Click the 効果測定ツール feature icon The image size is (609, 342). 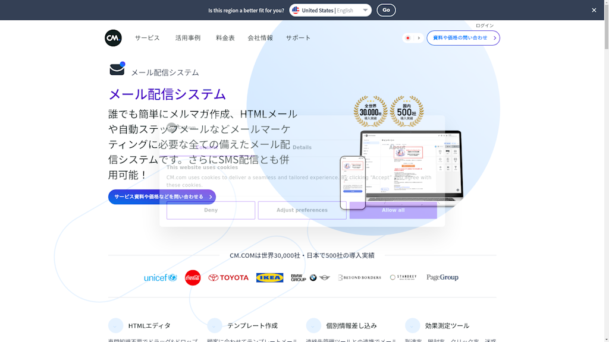[412, 325]
